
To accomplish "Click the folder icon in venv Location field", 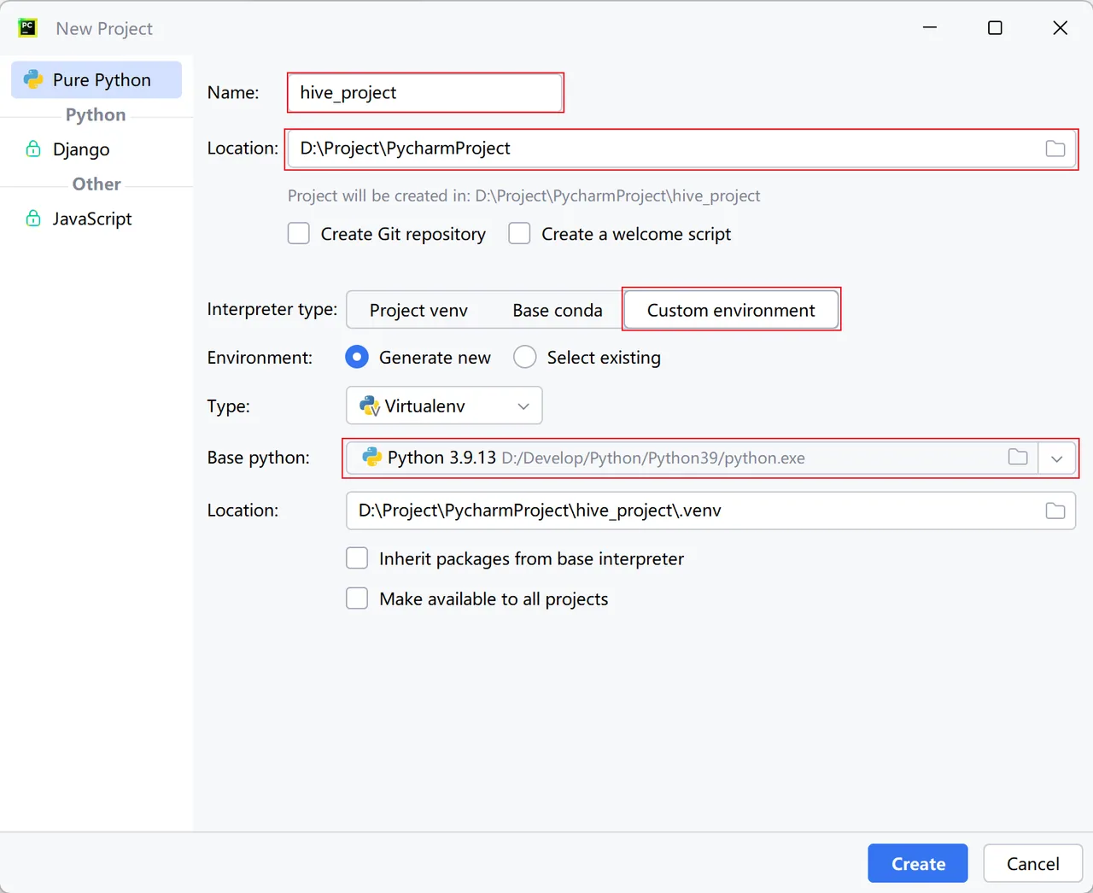I will tap(1055, 511).
